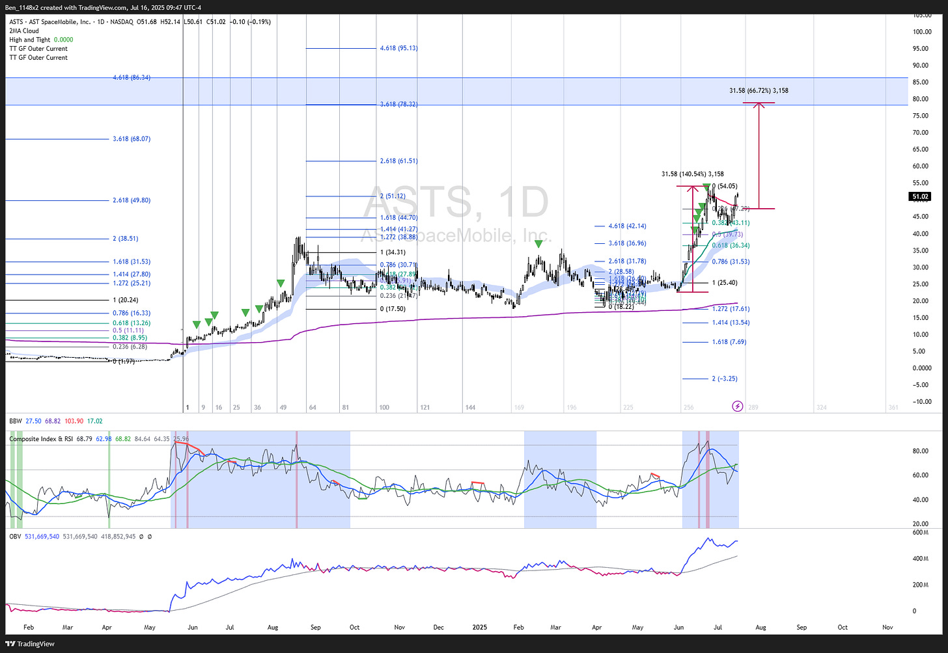Click the Fibonacci label '2.618 (49.80)'
The width and height of the screenshot is (948, 653).
pyautogui.click(x=132, y=200)
